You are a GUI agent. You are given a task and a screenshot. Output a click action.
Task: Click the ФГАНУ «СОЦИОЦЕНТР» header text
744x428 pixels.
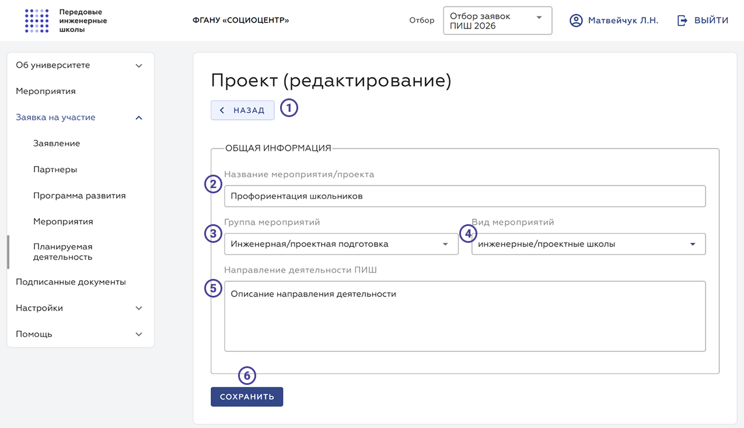(x=240, y=20)
